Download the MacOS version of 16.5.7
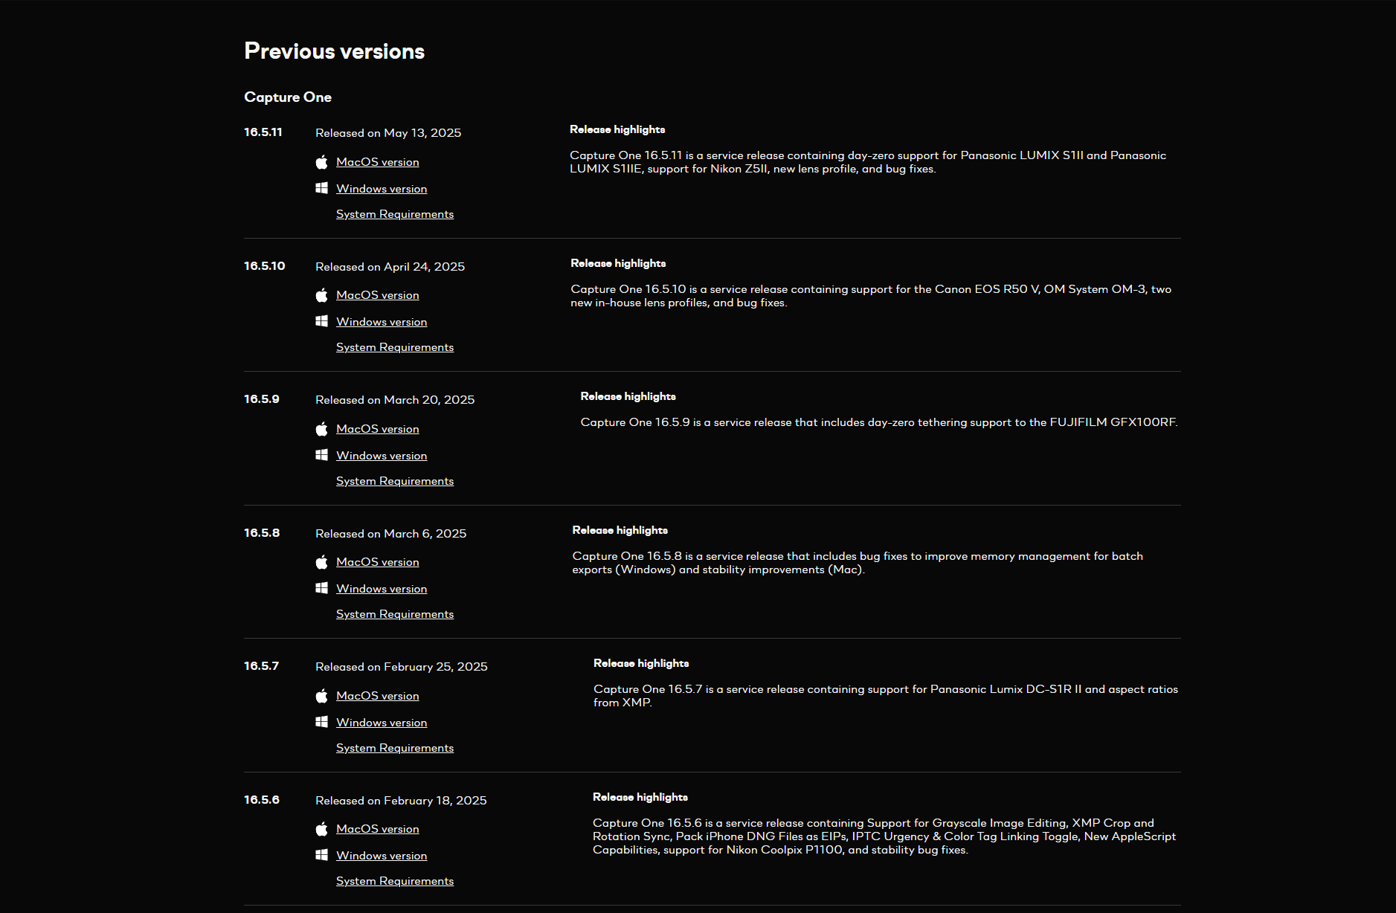This screenshot has height=913, width=1396. point(377,696)
